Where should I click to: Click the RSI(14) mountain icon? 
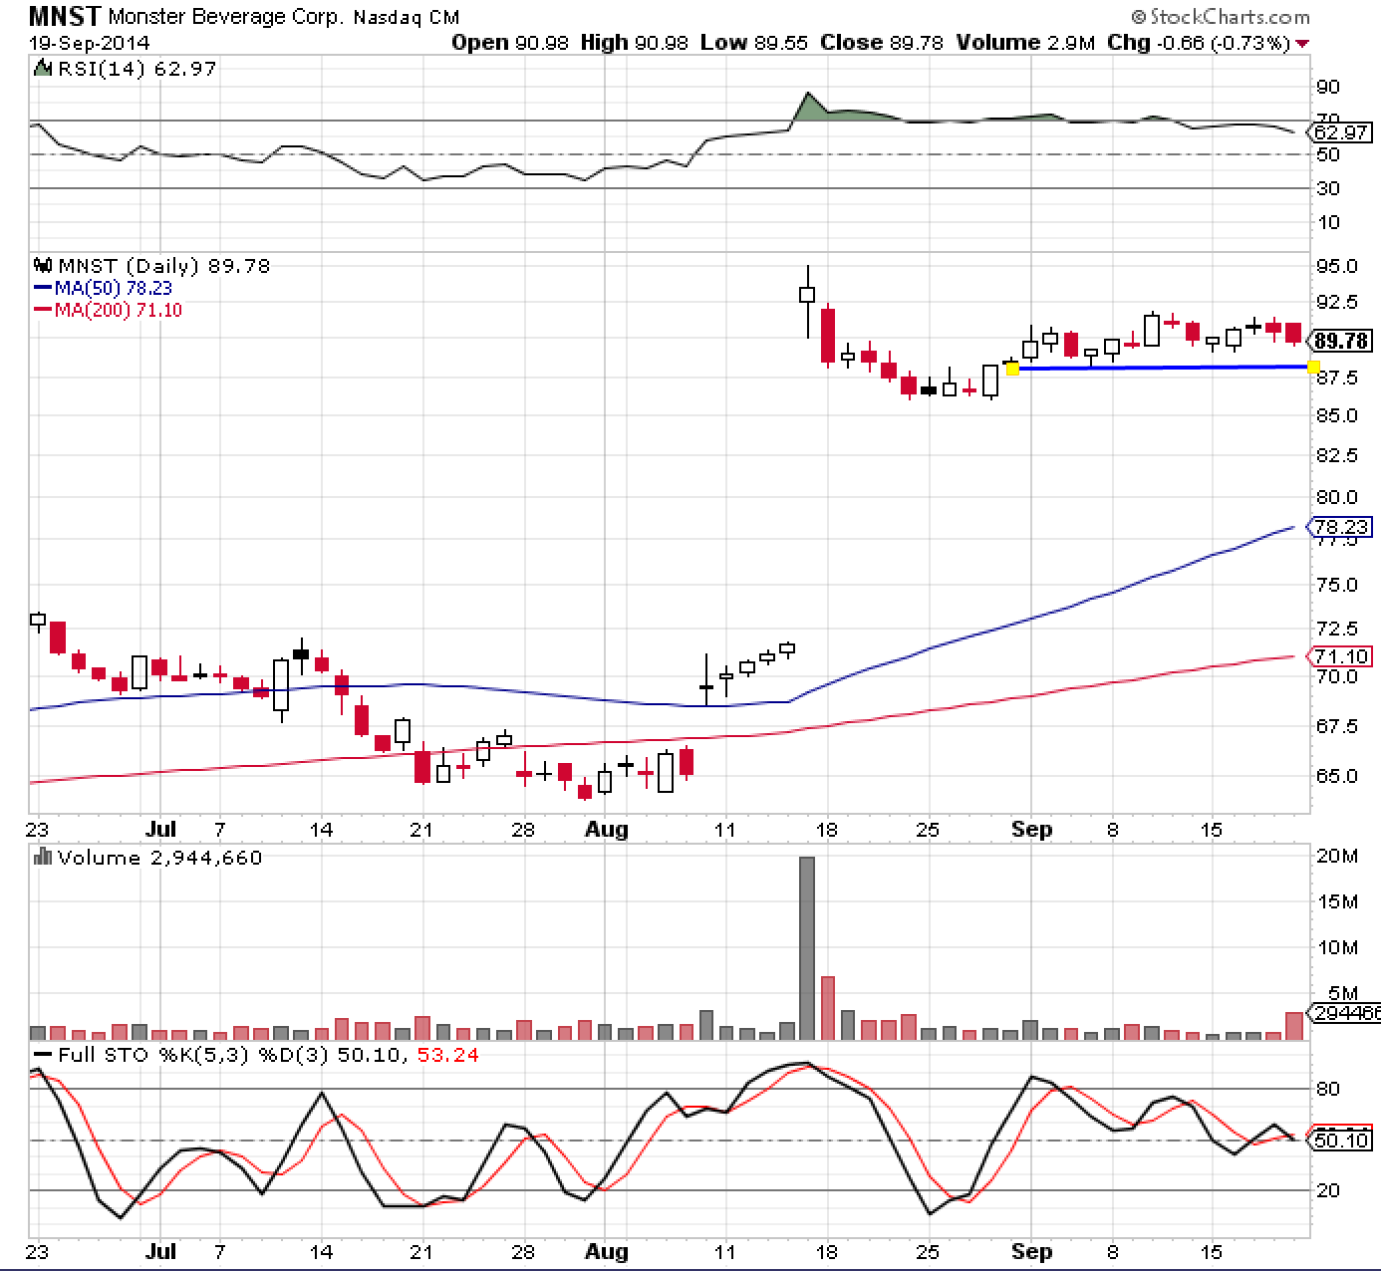point(42,69)
